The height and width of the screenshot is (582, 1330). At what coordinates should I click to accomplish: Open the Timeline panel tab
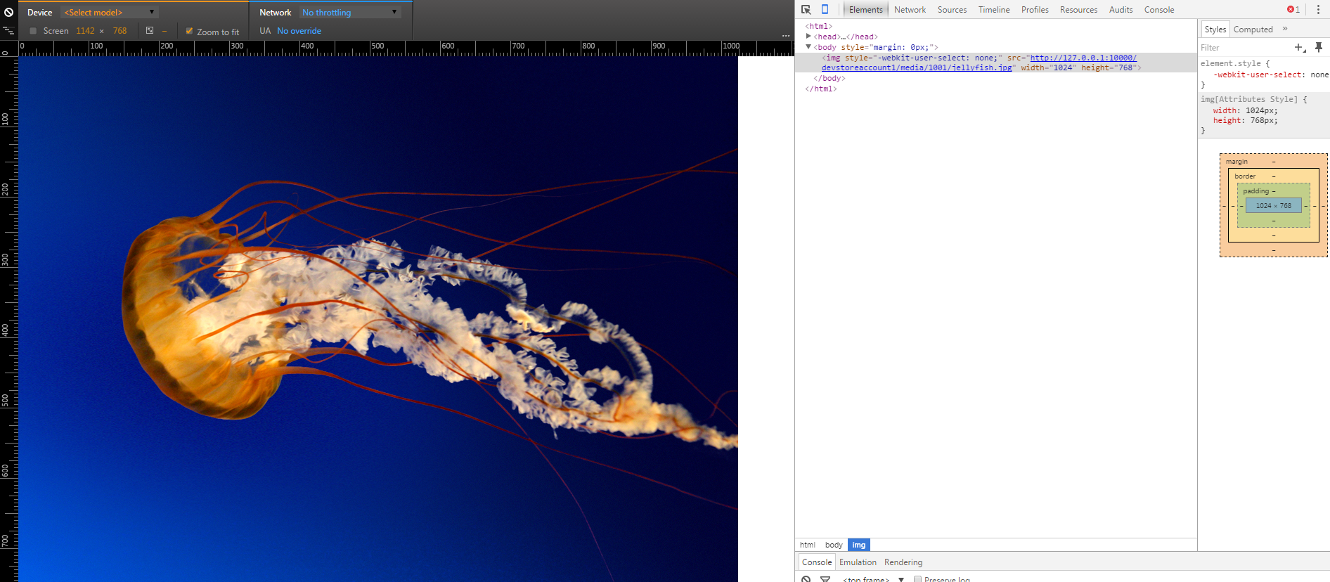tap(994, 9)
